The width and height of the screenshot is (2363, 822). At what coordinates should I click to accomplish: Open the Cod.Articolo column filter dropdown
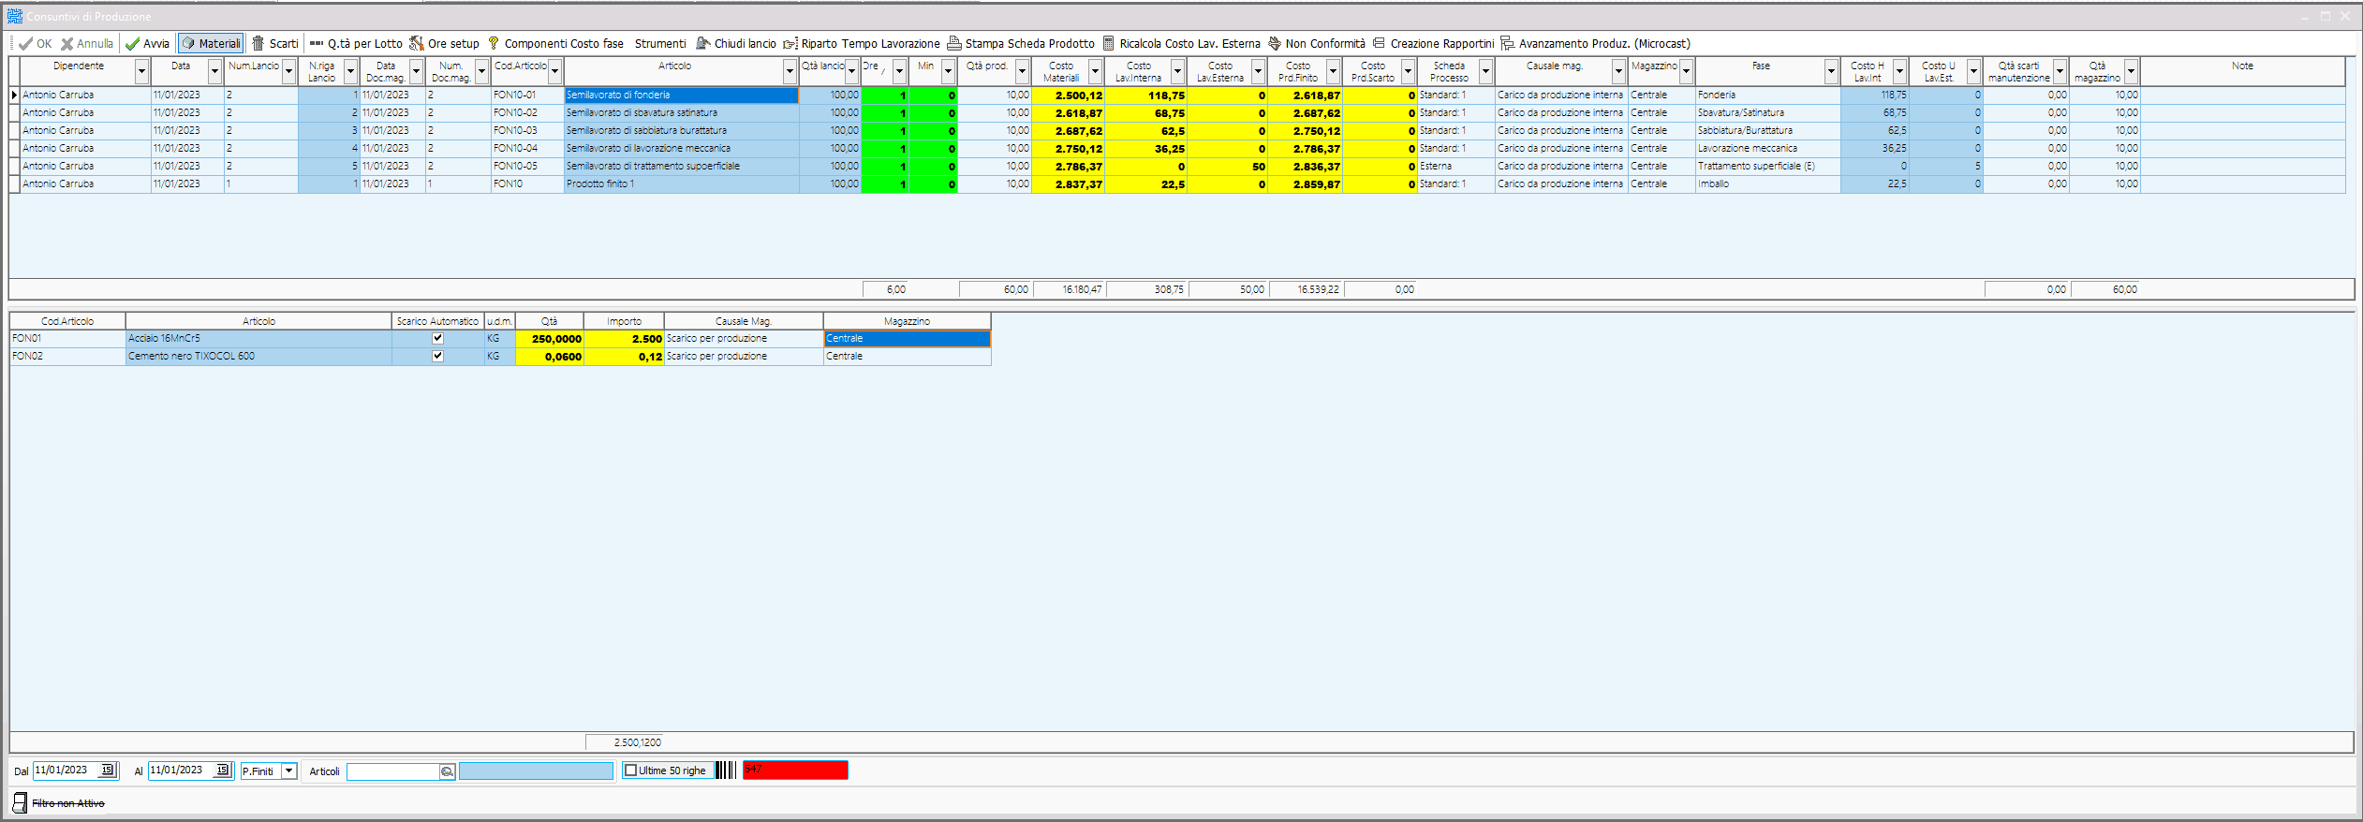(x=554, y=71)
